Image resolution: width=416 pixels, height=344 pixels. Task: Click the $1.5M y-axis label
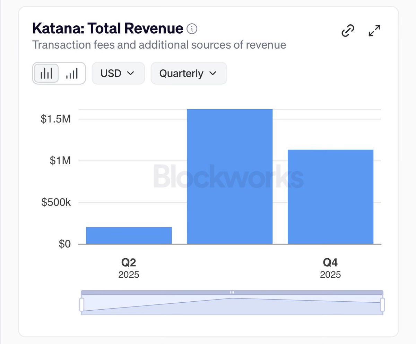pos(56,119)
